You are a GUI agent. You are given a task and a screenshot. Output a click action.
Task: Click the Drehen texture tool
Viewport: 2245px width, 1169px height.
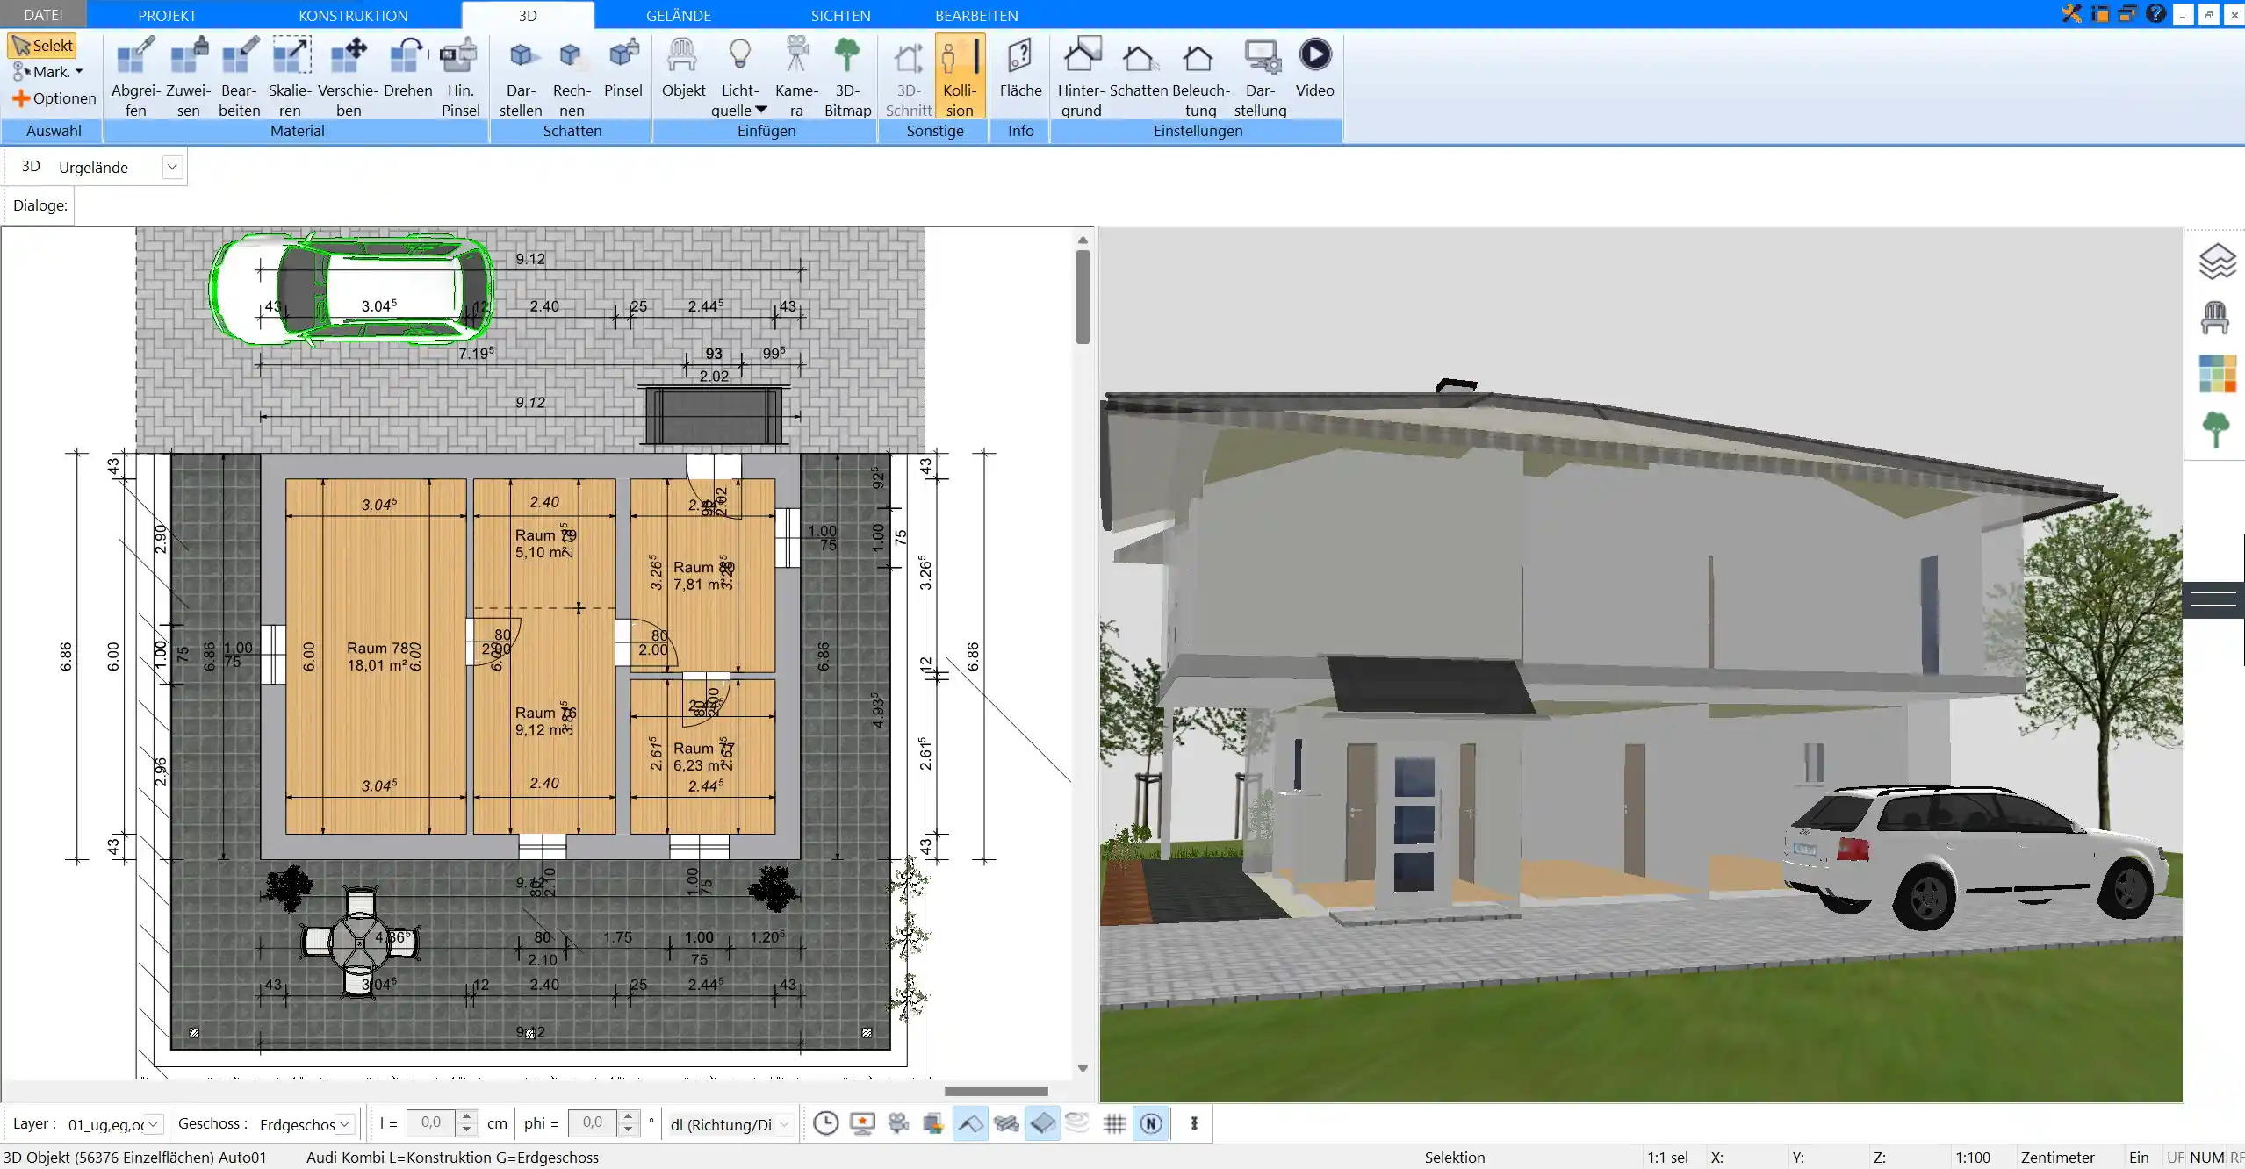408,68
